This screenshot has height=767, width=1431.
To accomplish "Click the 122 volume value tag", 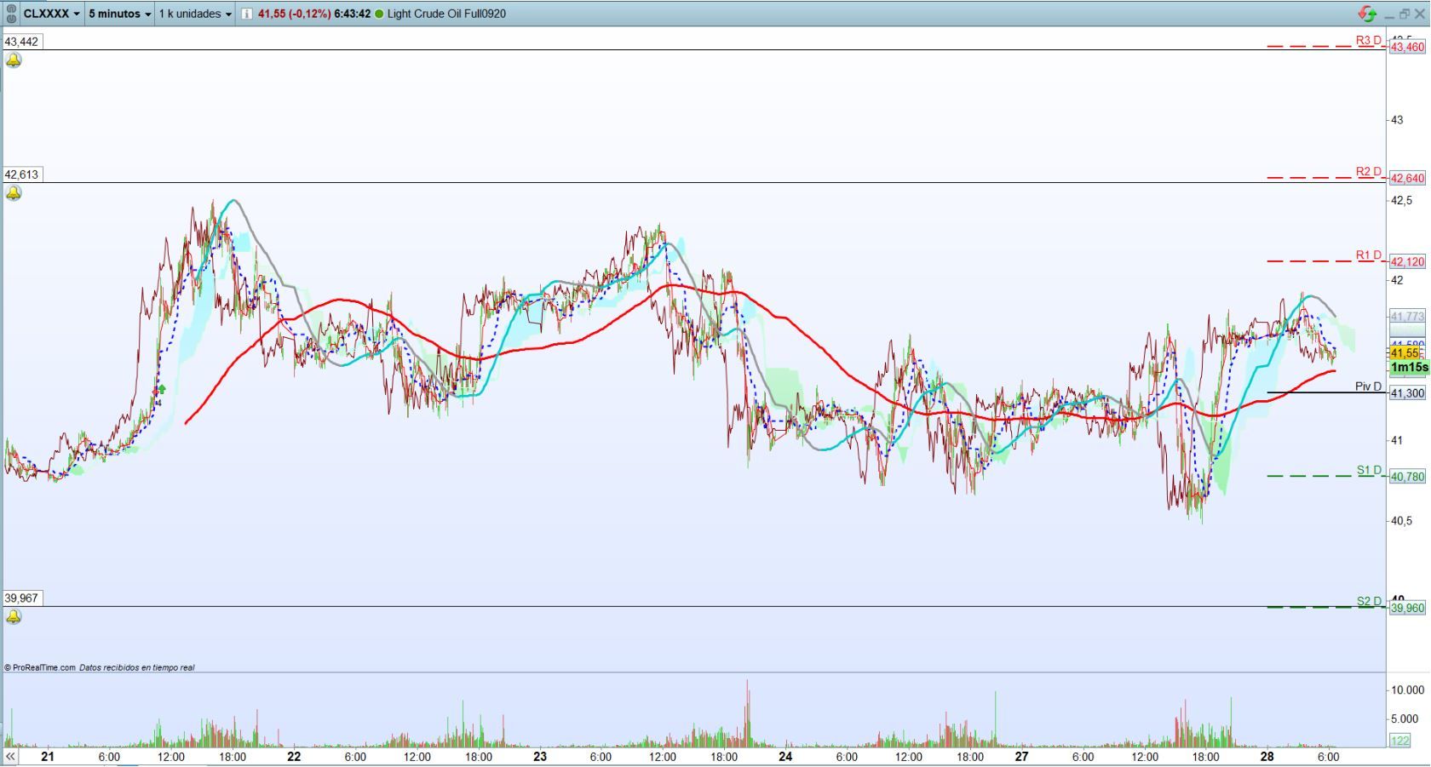I will coord(1400,741).
